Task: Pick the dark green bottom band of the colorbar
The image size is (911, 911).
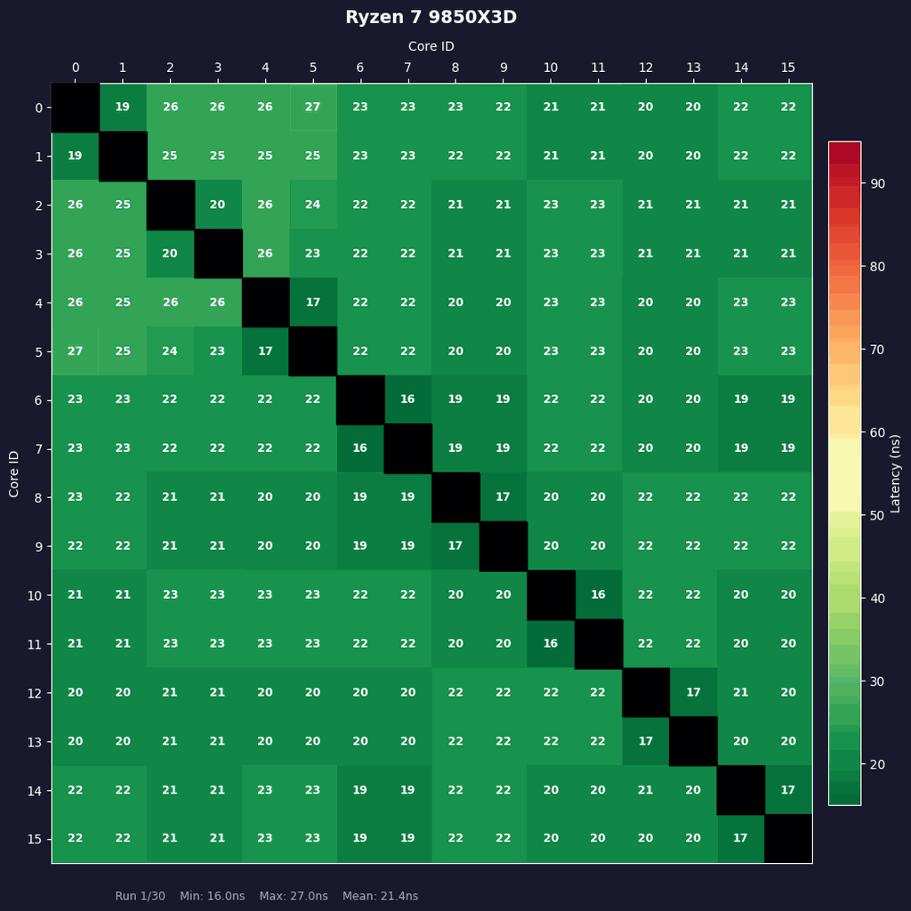Action: pyautogui.click(x=845, y=793)
